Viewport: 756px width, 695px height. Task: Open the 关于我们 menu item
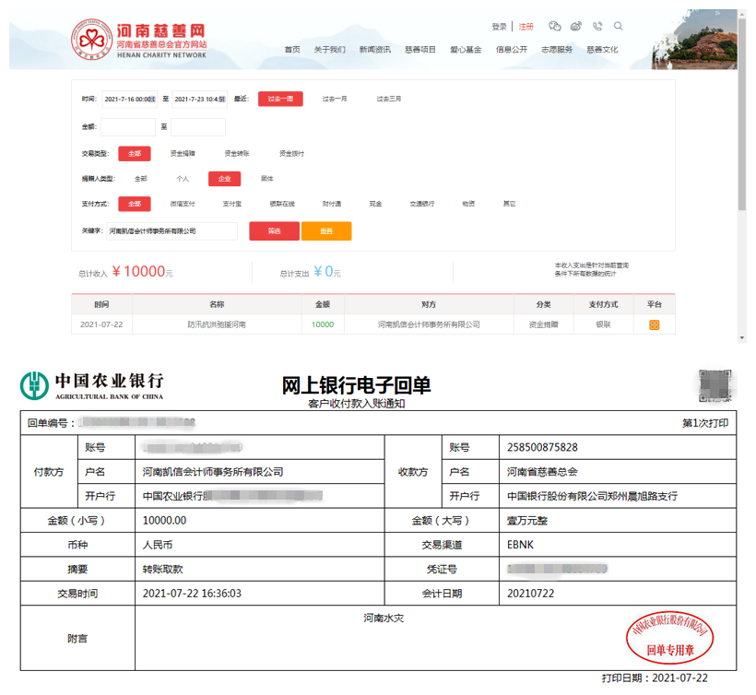[330, 50]
